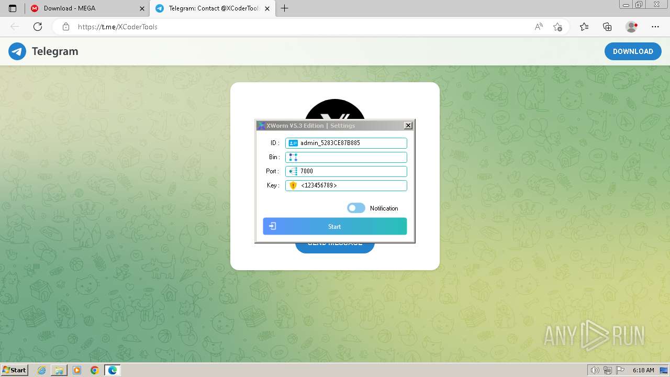Click the icon inside the Bin field

pyautogui.click(x=293, y=157)
